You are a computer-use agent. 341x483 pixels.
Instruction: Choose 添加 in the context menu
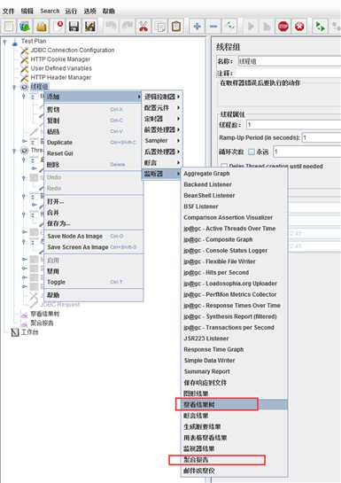tap(93, 97)
